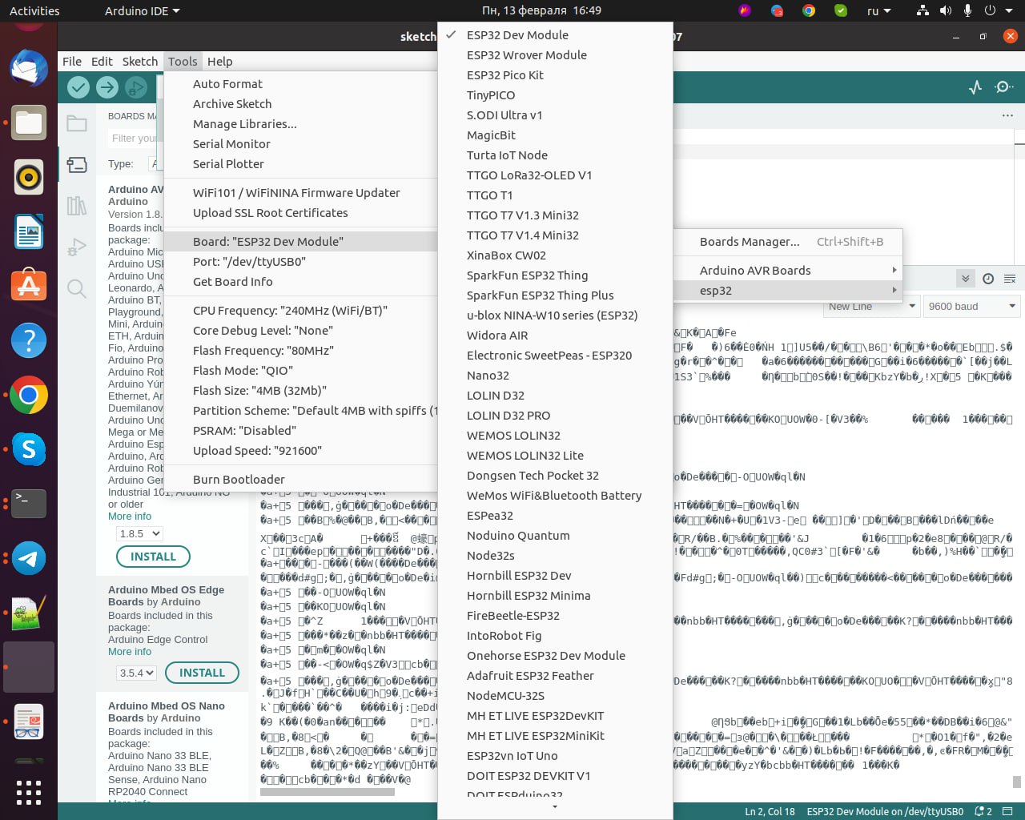
Task: Open More info link below Industrial 101
Action: [130, 517]
